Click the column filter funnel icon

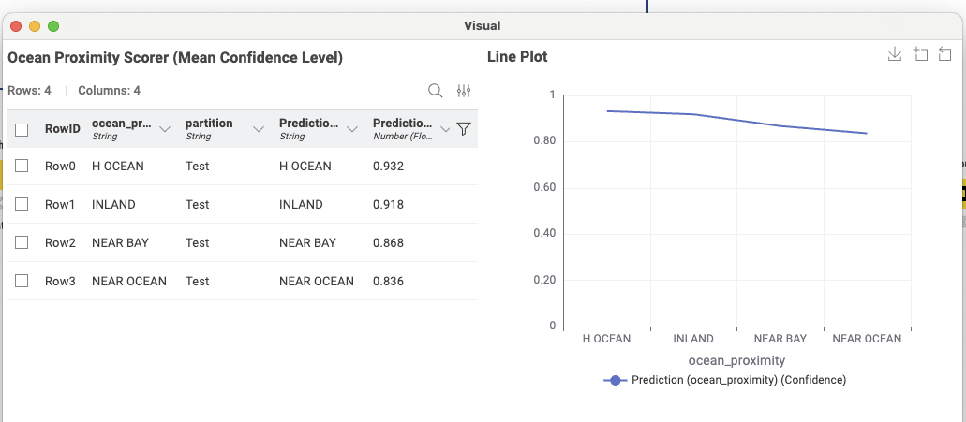click(463, 129)
